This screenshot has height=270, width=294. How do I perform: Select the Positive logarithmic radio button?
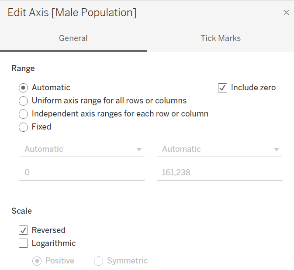[x=38, y=261]
